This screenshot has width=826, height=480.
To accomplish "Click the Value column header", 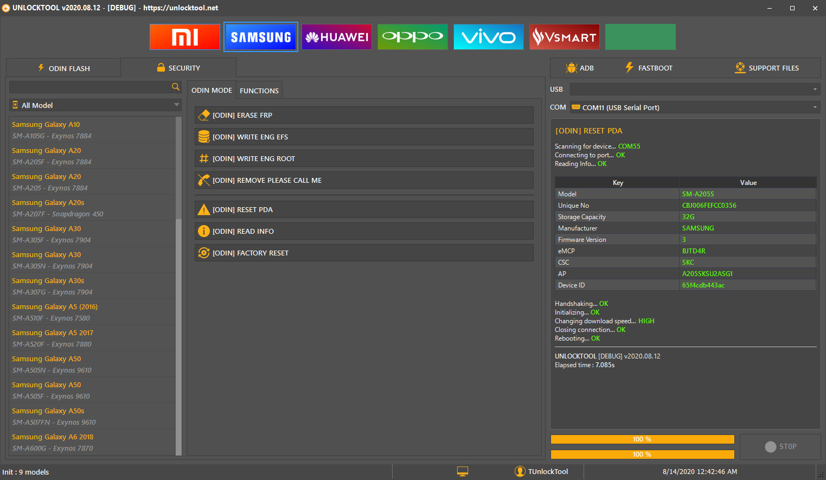I will tap(748, 183).
